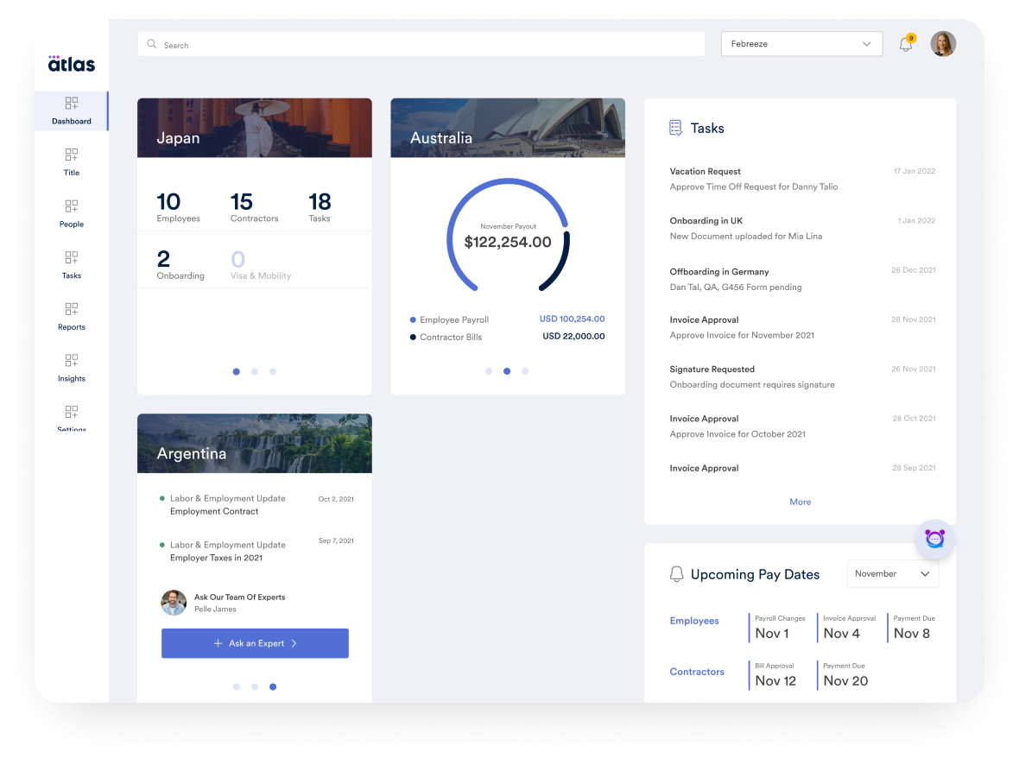The image size is (1019, 758).
Task: Click inside the Search field
Action: click(x=421, y=44)
